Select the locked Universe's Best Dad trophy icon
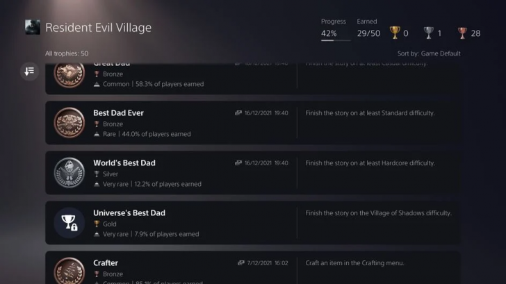This screenshot has width=506, height=284. point(70,223)
